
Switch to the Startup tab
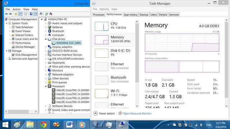[x=144, y=15]
